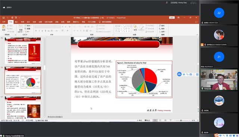Click the Numbering list icon
This screenshot has height=137, width=239.
(x=80, y=27)
